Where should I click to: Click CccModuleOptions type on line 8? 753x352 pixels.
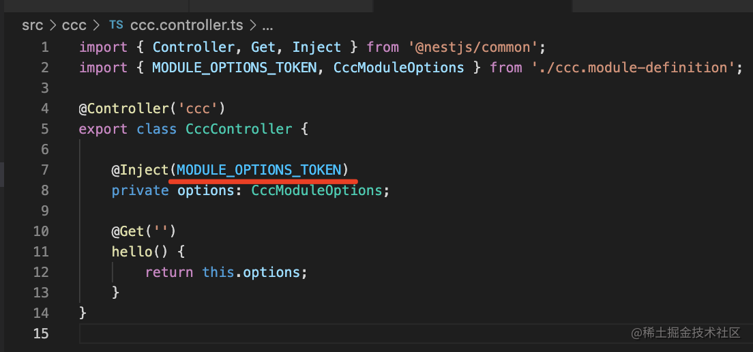(x=316, y=190)
